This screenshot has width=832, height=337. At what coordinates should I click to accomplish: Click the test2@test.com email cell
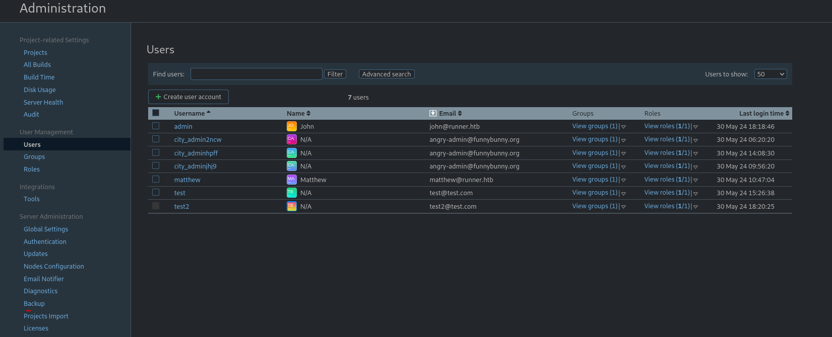[x=453, y=206]
